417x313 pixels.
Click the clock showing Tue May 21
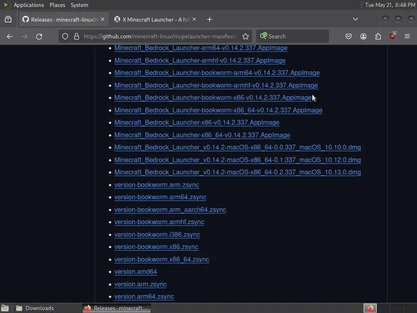pyautogui.click(x=390, y=5)
